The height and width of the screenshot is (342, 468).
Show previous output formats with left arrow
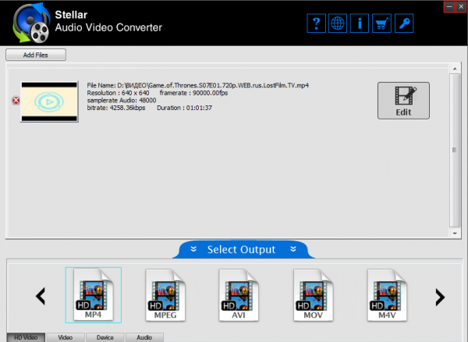41,296
